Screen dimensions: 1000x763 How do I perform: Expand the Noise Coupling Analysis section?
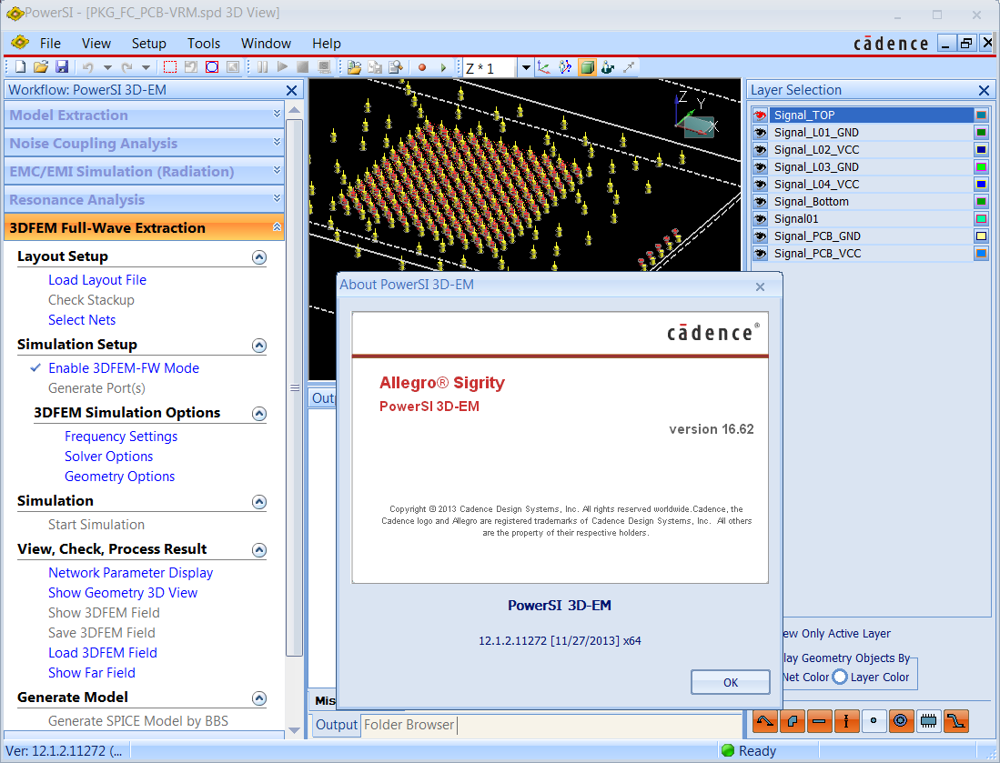[x=277, y=142]
